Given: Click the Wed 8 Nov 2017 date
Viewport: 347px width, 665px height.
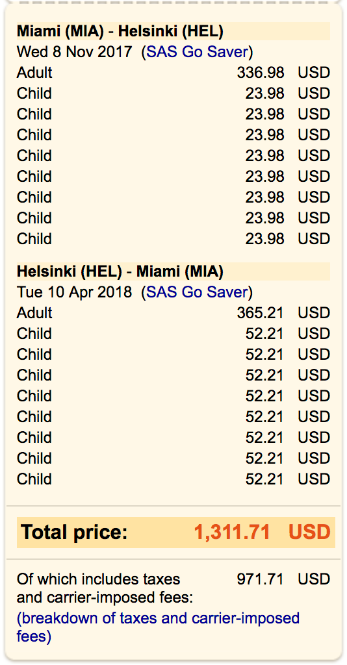Looking at the screenshot, I should (75, 52).
